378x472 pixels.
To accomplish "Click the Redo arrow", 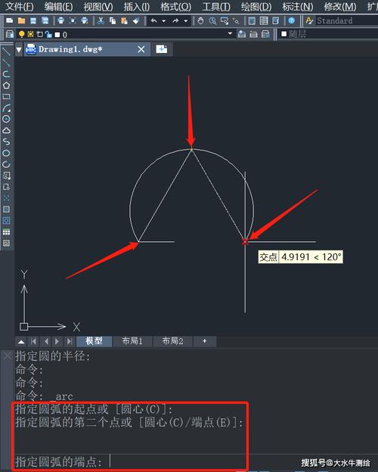I will [x=175, y=20].
